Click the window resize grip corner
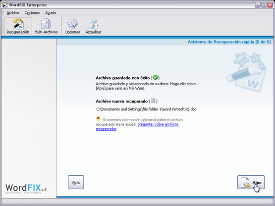Screen dimensions: 275x206 coord(272,203)
